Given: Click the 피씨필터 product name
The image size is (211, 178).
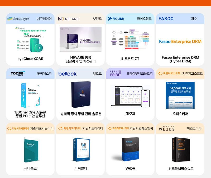Looking at the screenshot, I should tap(81, 168).
